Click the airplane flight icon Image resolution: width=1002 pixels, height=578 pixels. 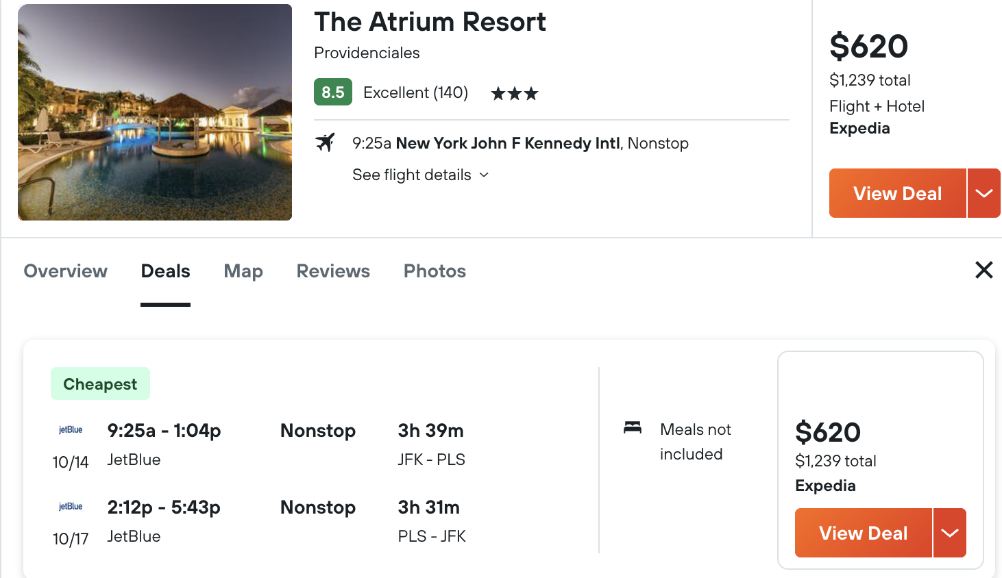coord(325,142)
